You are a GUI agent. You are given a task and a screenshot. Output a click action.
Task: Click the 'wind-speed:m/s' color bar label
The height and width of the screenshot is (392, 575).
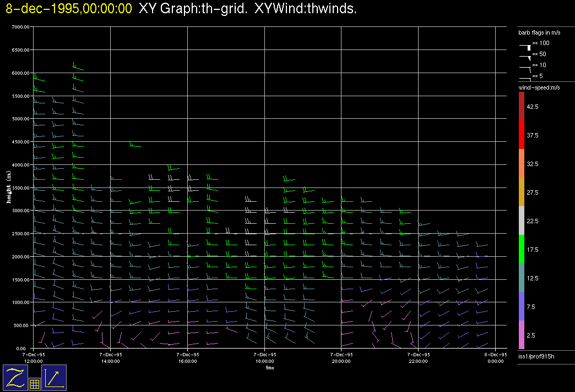[x=539, y=88]
